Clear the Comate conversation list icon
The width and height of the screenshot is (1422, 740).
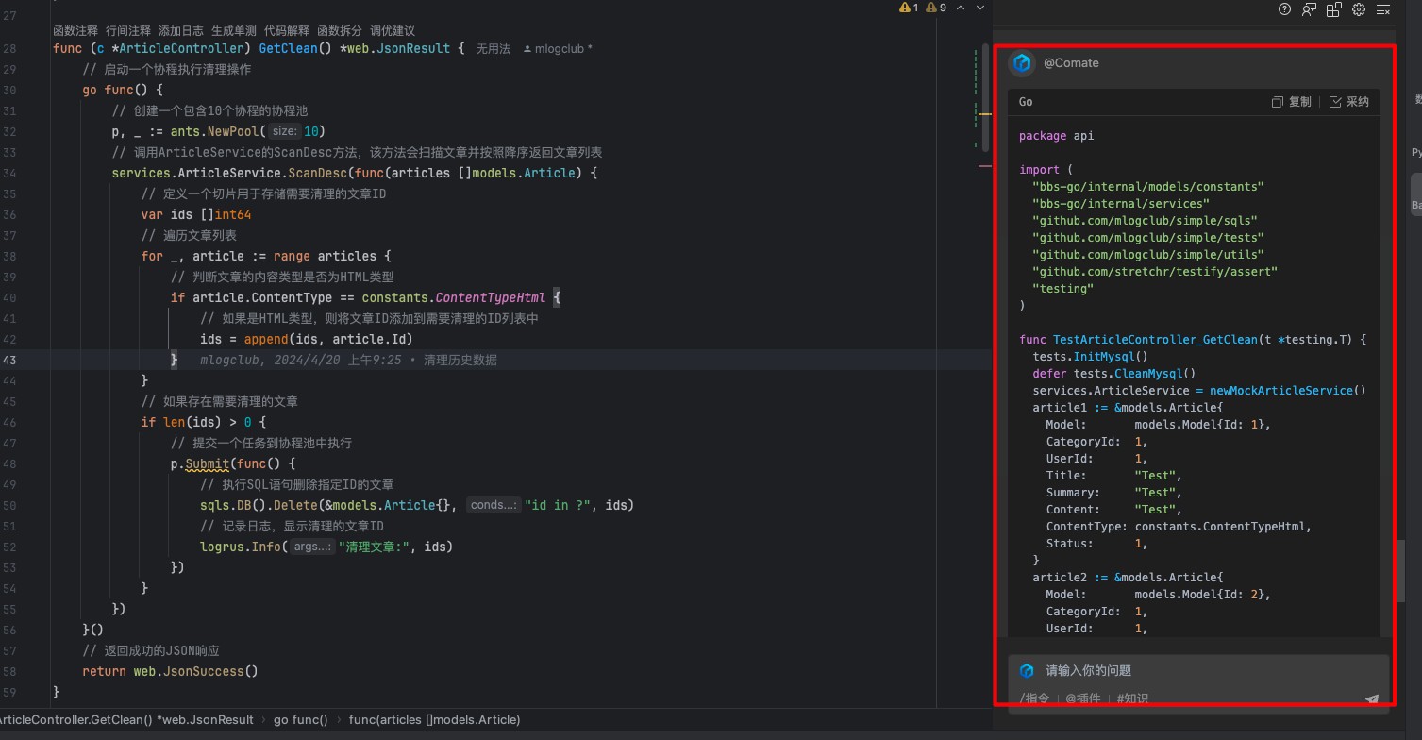point(1383,9)
